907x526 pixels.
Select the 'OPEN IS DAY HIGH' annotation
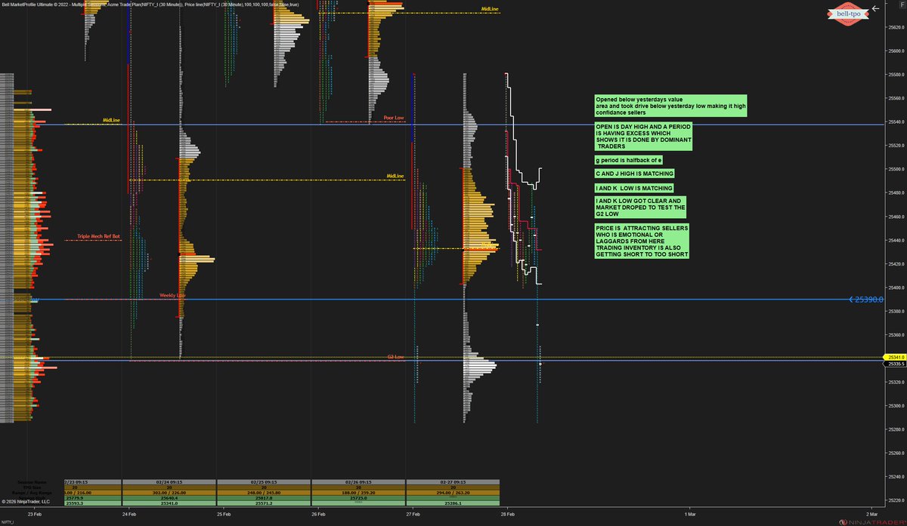643,136
